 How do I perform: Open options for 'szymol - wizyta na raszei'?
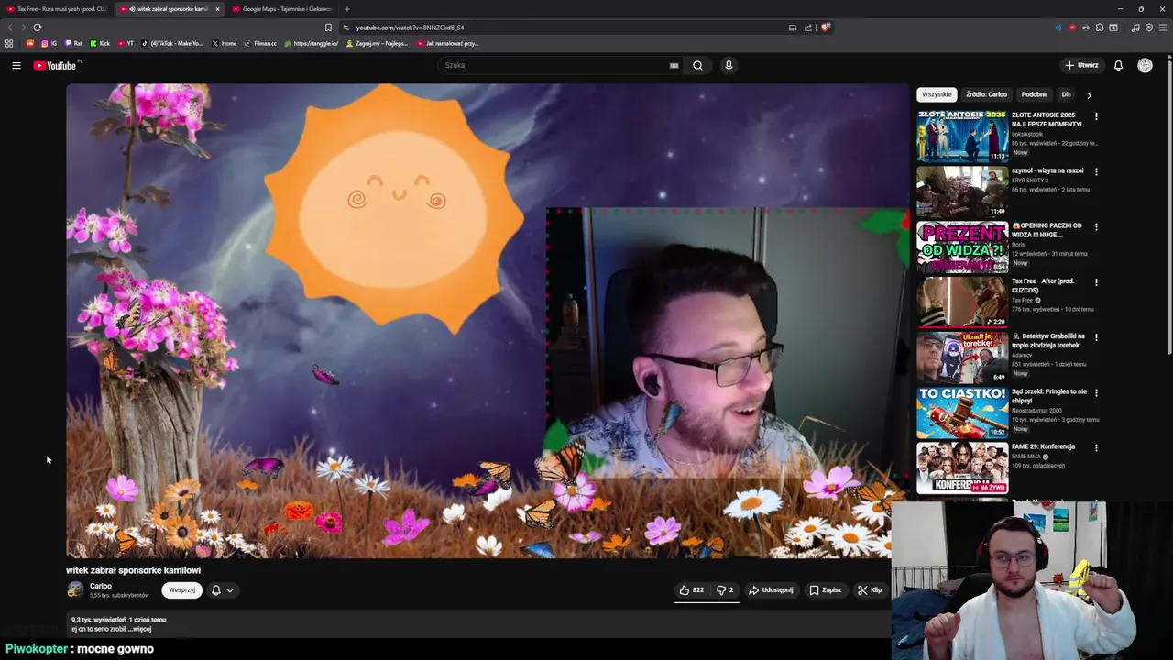click(x=1096, y=171)
